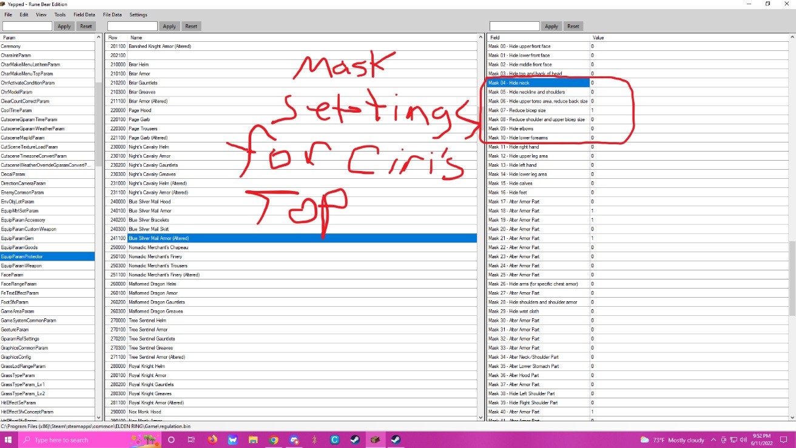Show hidden system tray icons
This screenshot has width=796, height=448.
[x=713, y=440]
